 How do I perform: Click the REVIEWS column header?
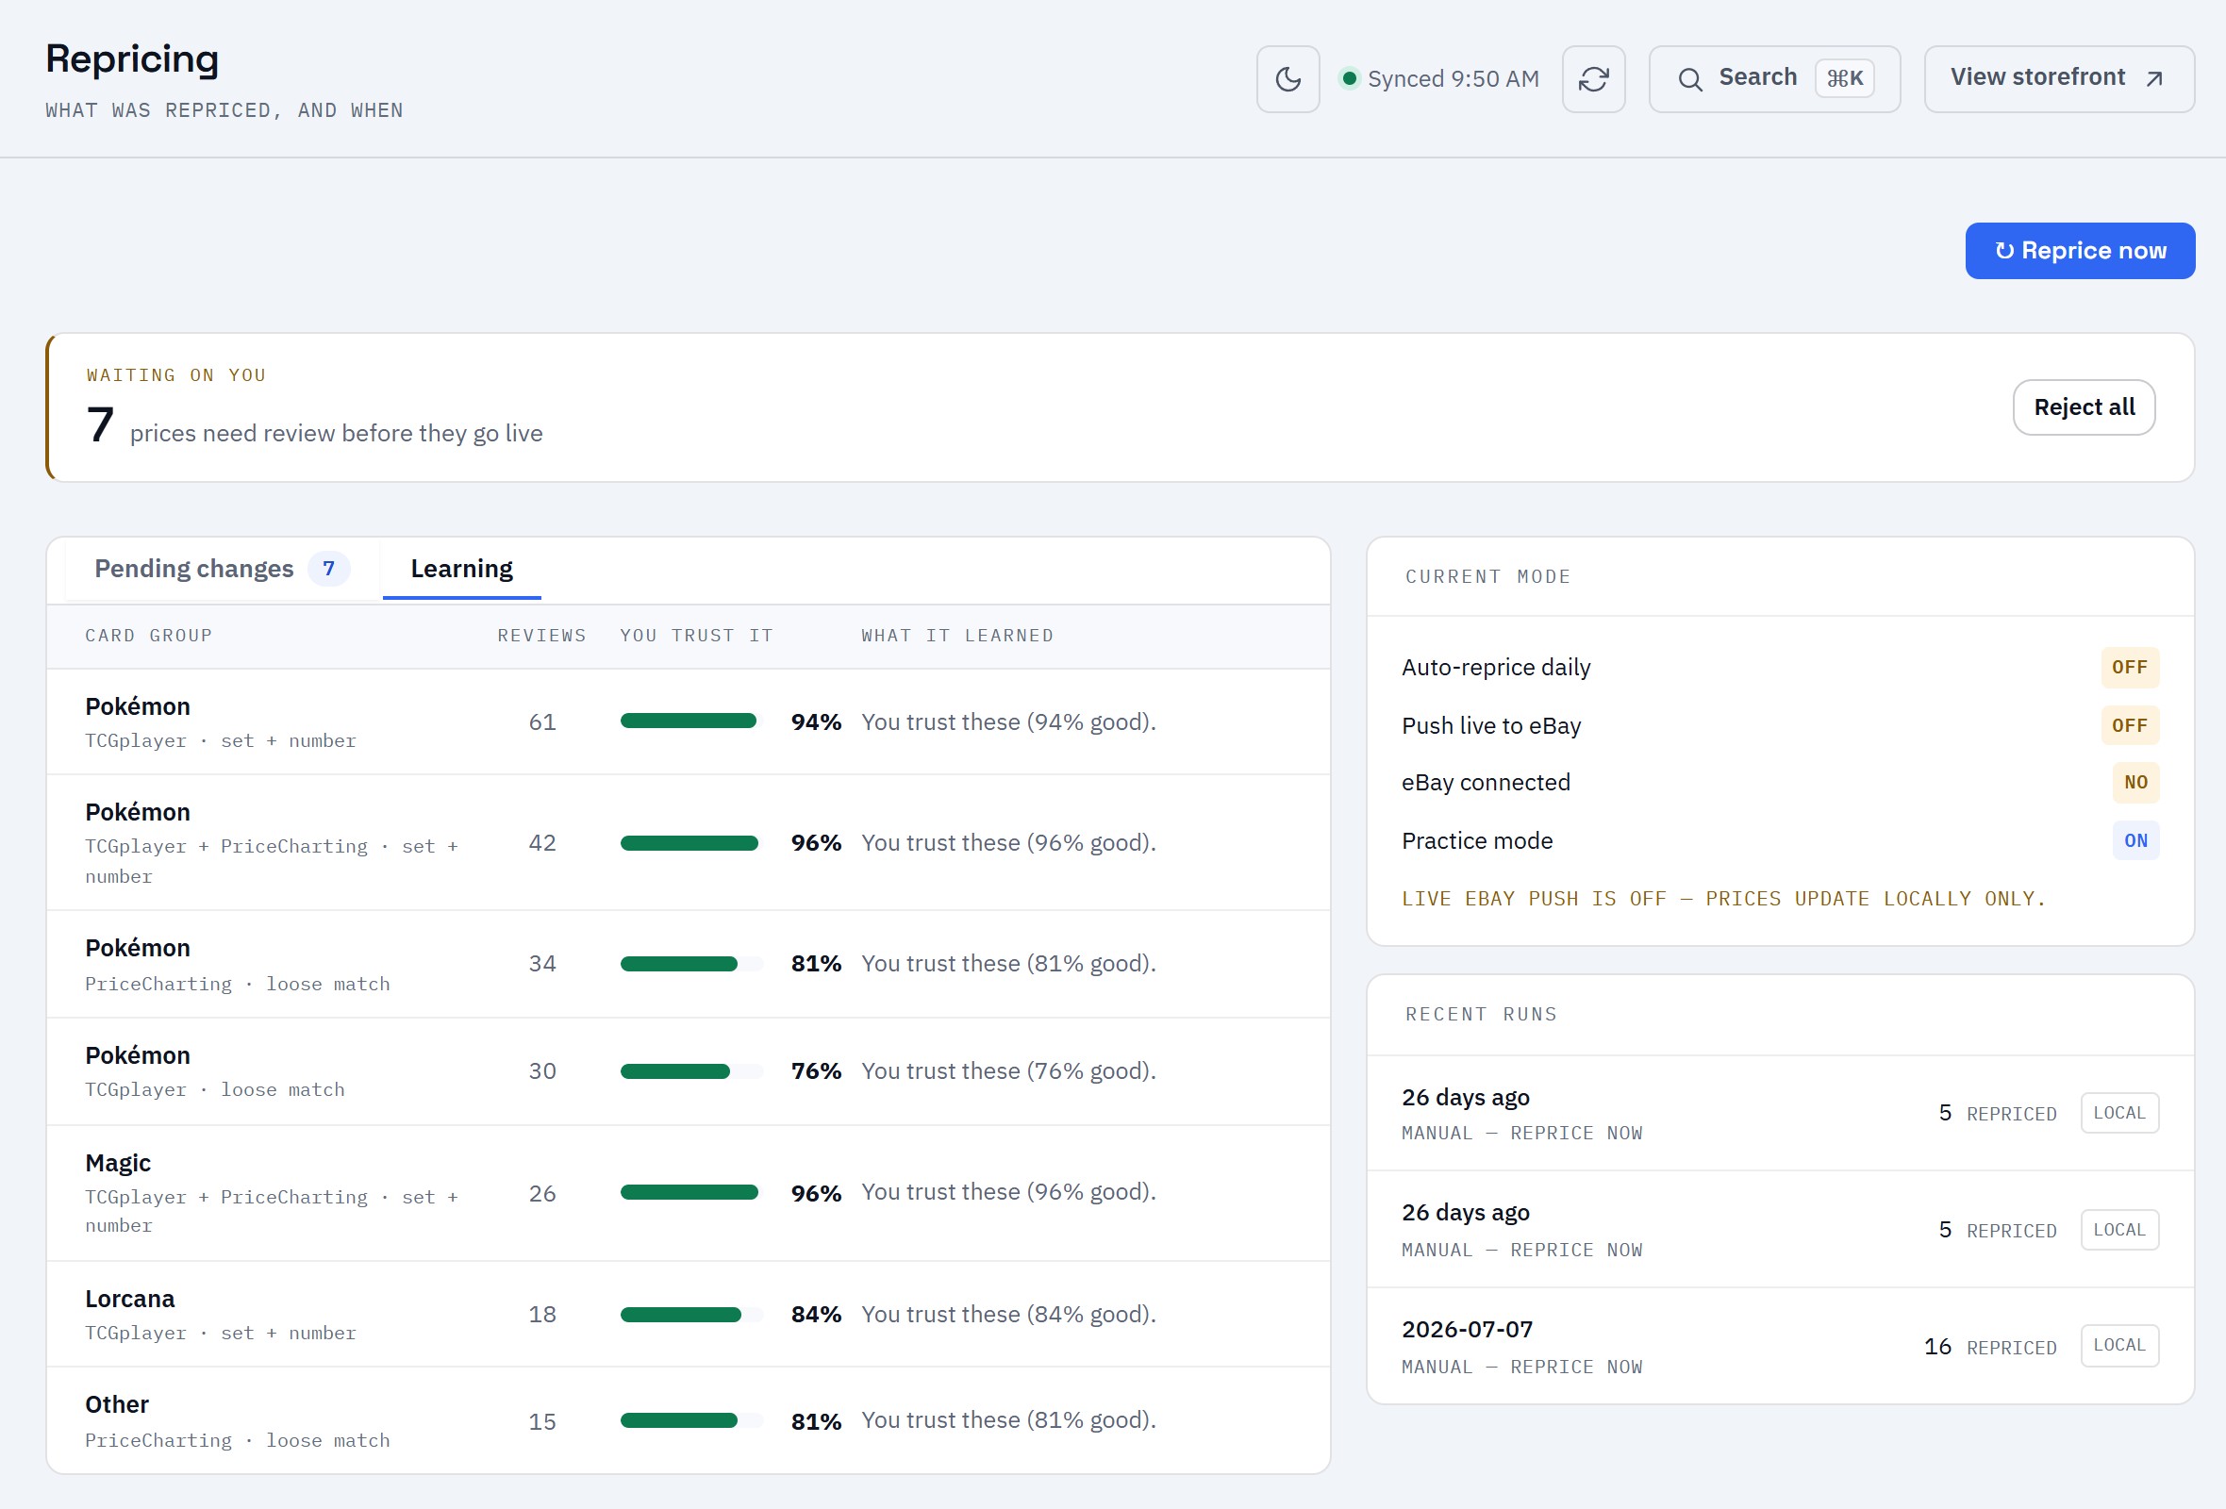click(541, 636)
